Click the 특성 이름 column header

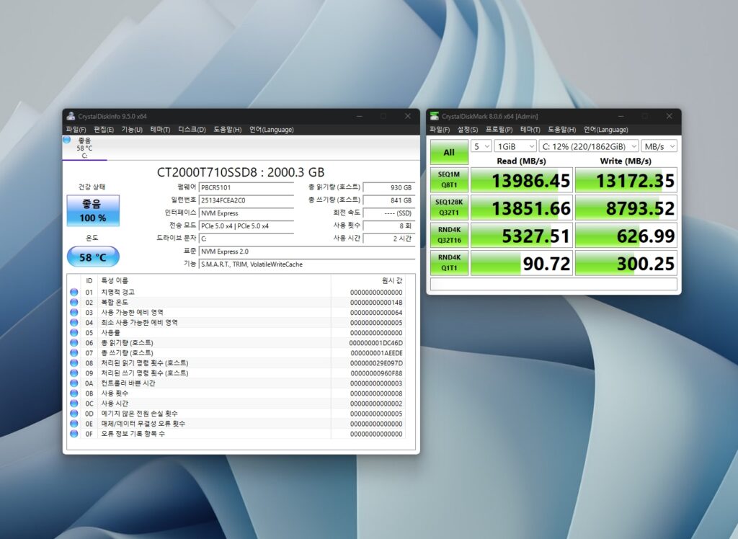point(115,280)
